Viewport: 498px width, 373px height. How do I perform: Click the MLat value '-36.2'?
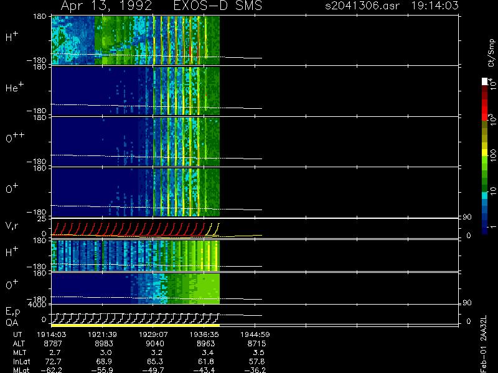coord(255,370)
